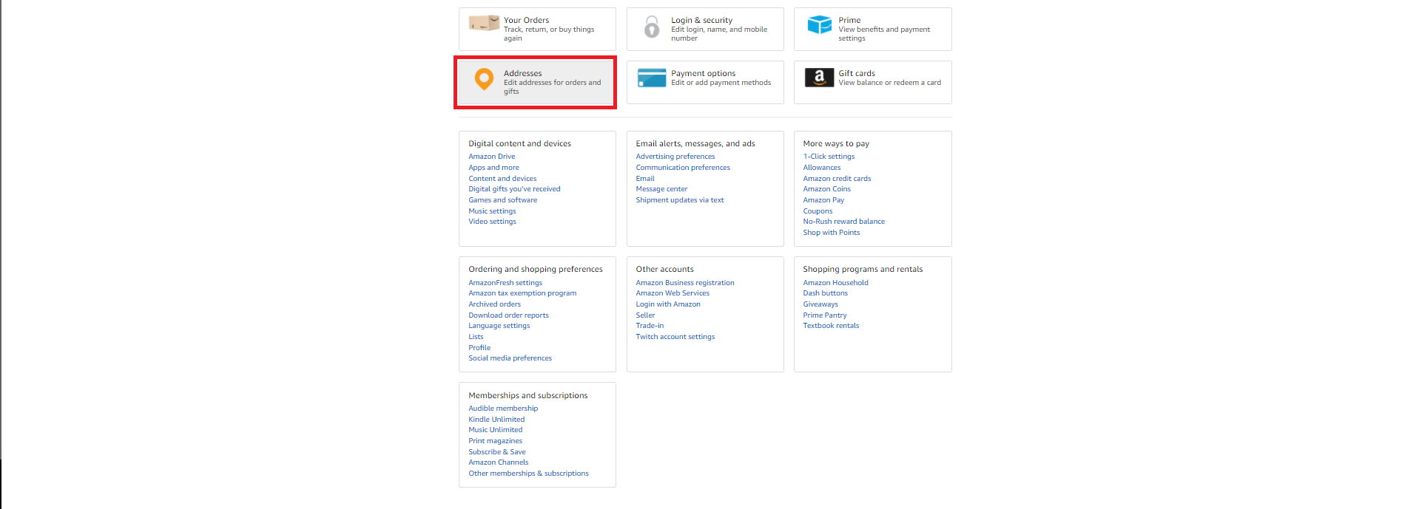1402x509 pixels.
Task: View Archived orders link
Action: 494,304
